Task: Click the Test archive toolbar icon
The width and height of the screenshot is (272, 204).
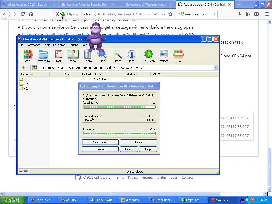Action: (58, 56)
